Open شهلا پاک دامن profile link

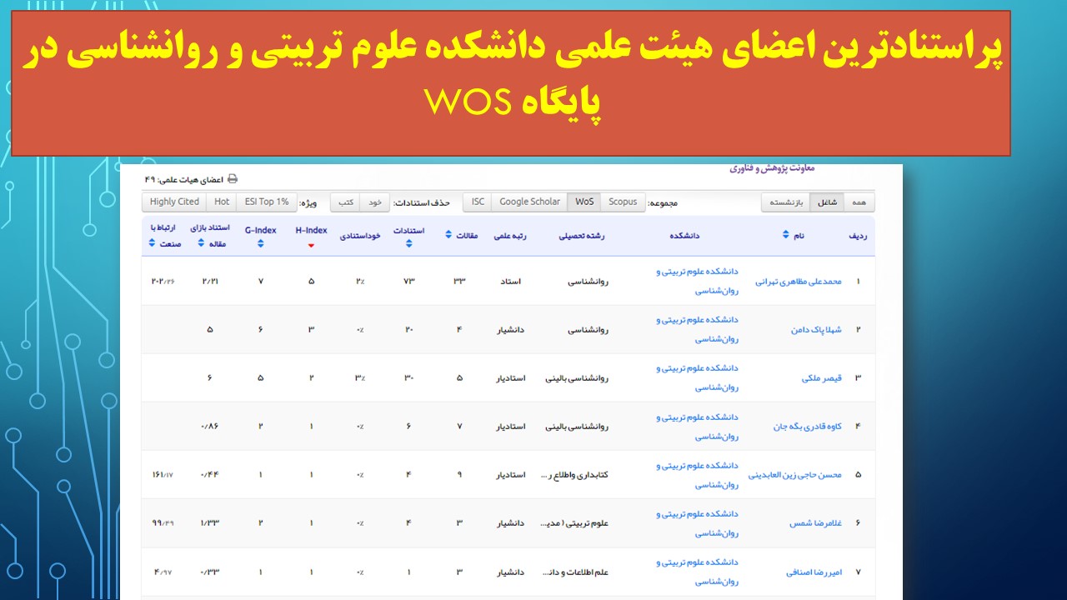coord(816,330)
